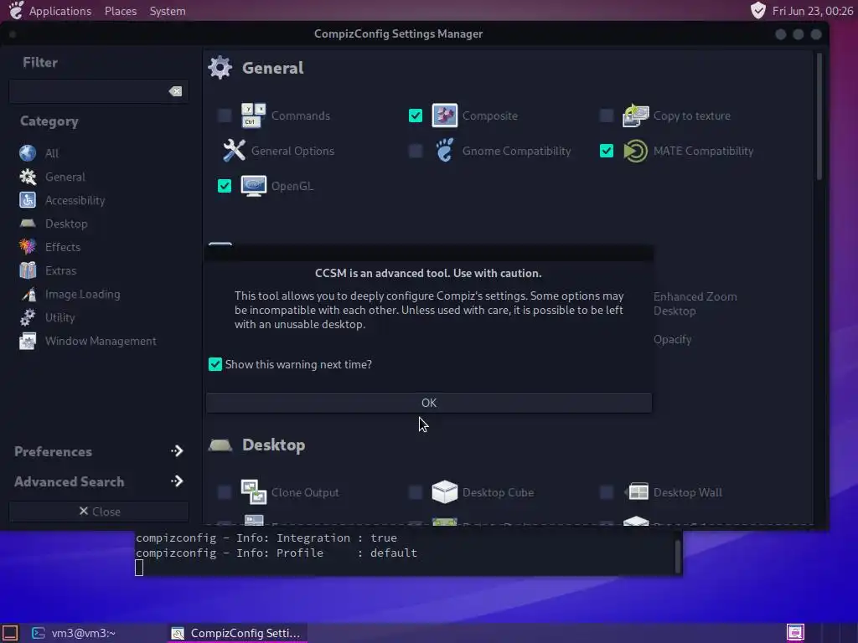Image resolution: width=858 pixels, height=643 pixels.
Task: Click the Commands plugin icon
Action: (x=253, y=116)
